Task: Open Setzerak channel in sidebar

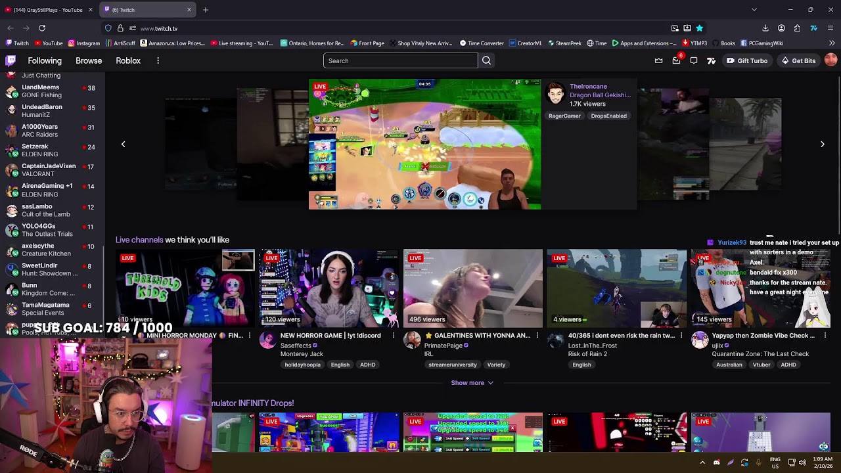Action: [x=53, y=150]
